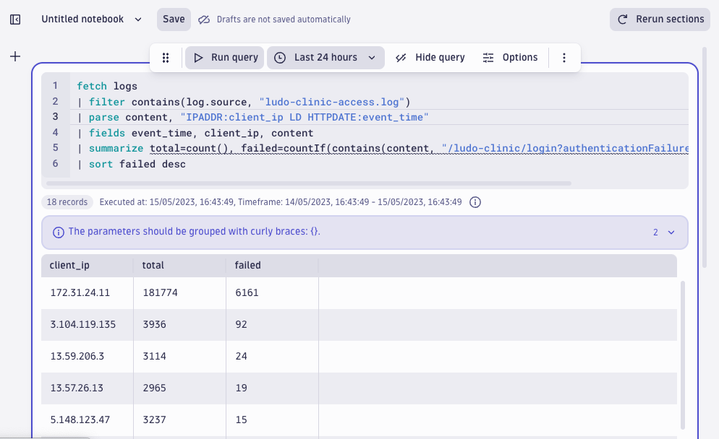
Task: Click the Rerun sections refresh icon
Action: [x=624, y=19]
